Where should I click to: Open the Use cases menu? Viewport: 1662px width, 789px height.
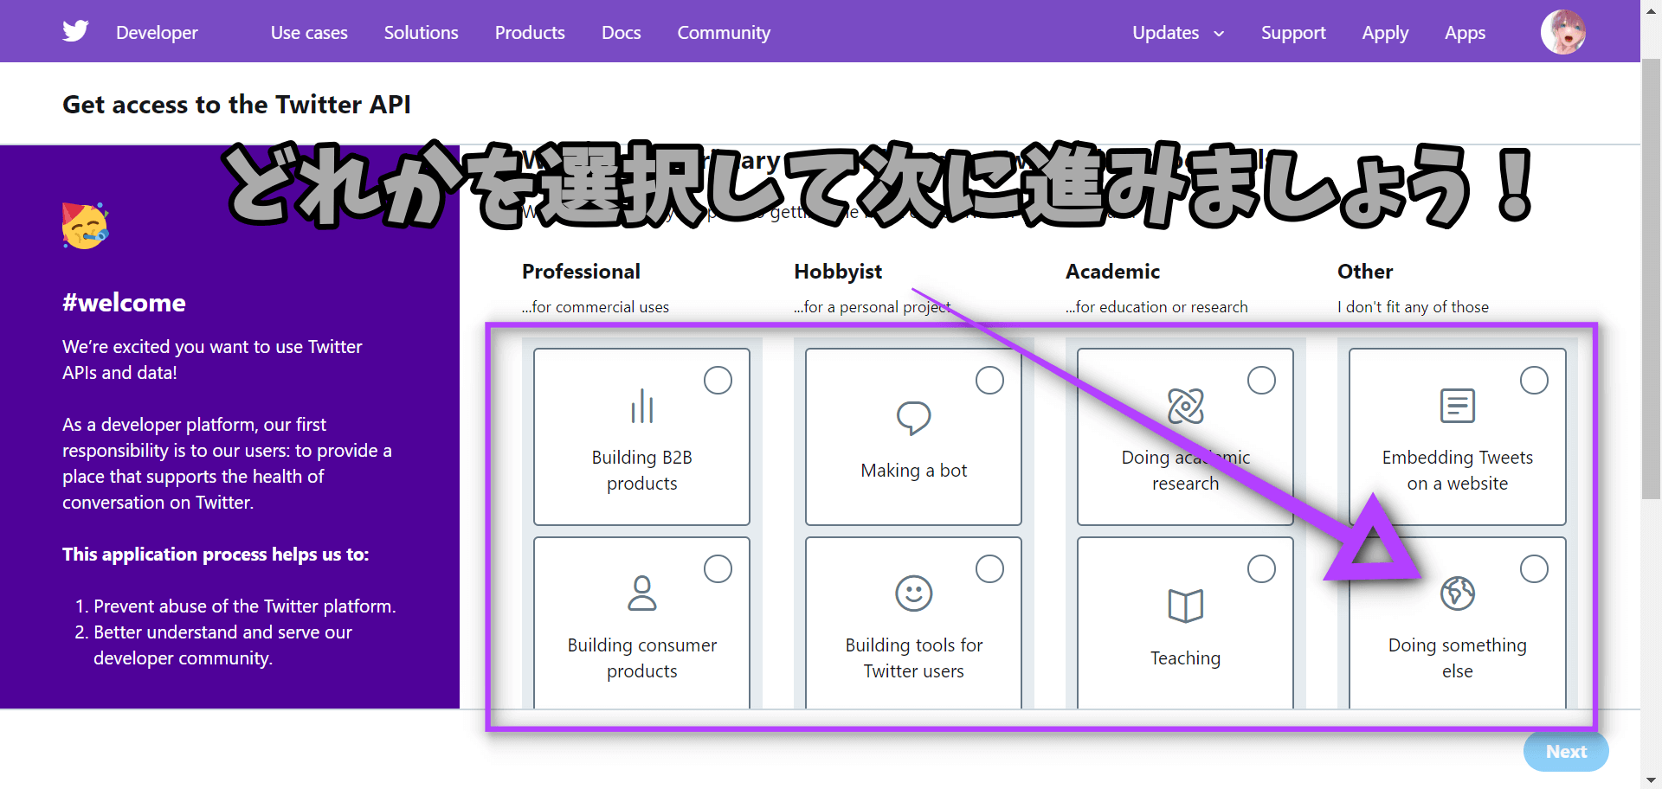[309, 33]
